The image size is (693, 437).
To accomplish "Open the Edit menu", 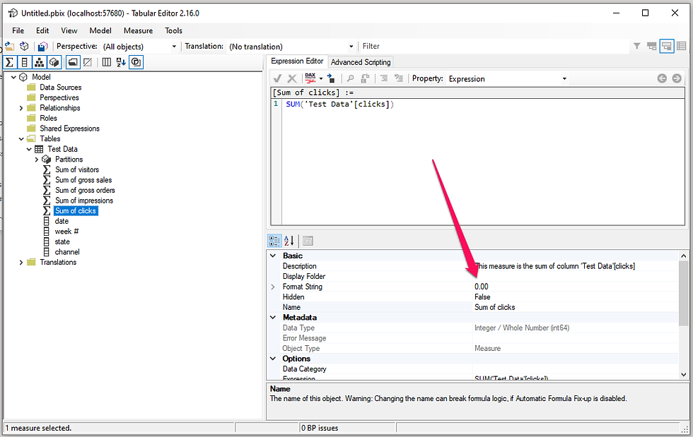I will [42, 30].
